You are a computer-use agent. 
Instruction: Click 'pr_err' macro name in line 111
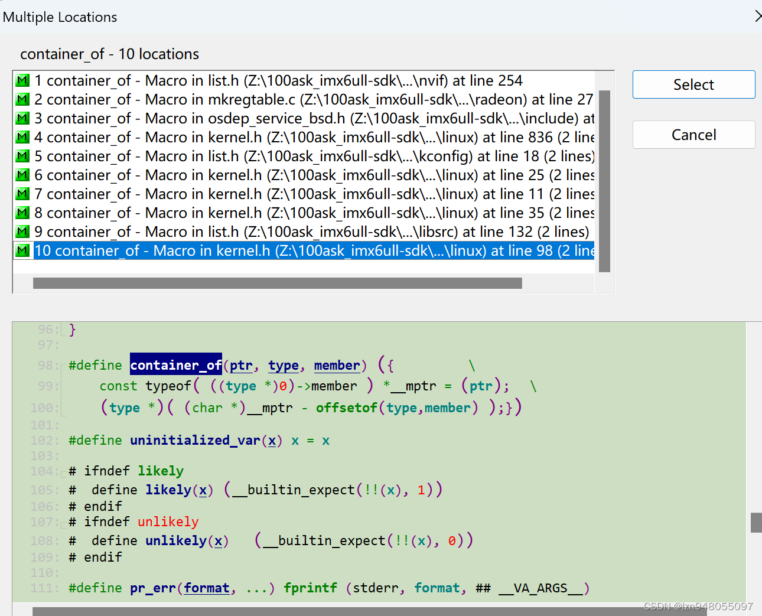153,588
